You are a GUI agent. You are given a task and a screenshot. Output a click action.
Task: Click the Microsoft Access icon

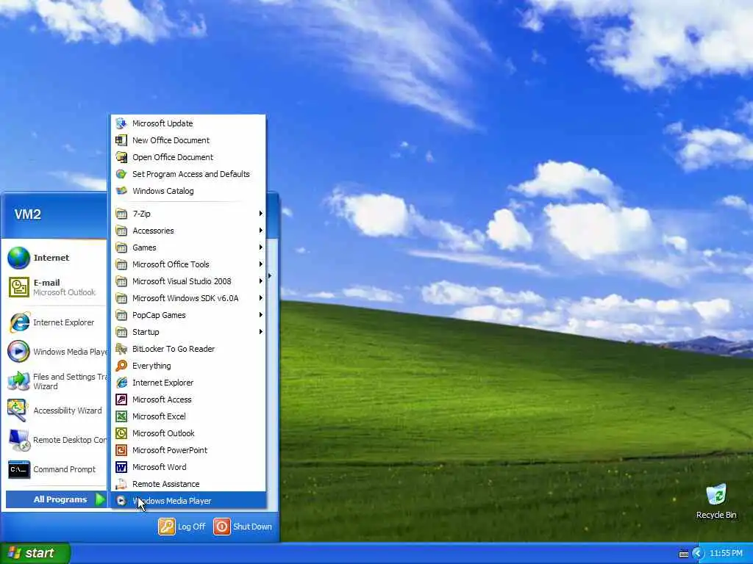tap(121, 399)
